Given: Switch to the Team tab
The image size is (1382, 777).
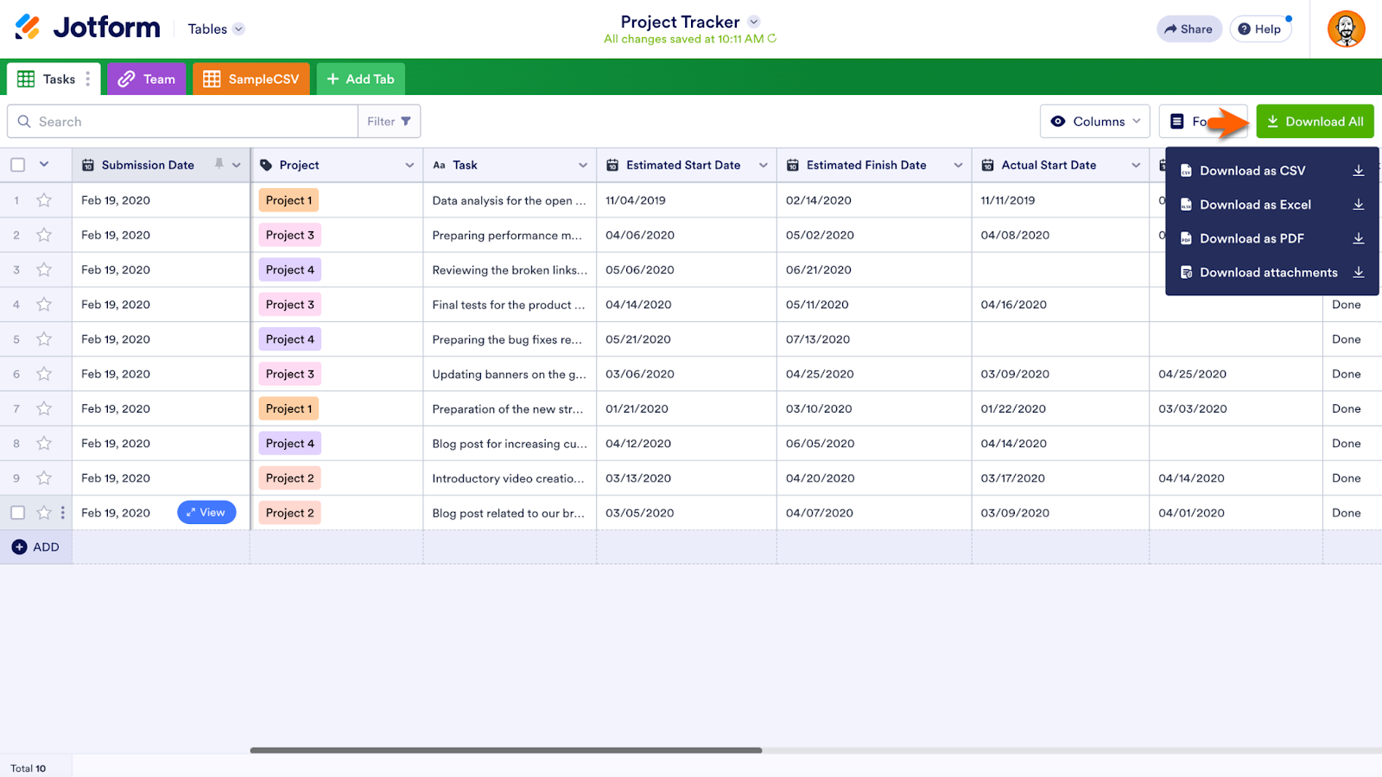Looking at the screenshot, I should [147, 79].
